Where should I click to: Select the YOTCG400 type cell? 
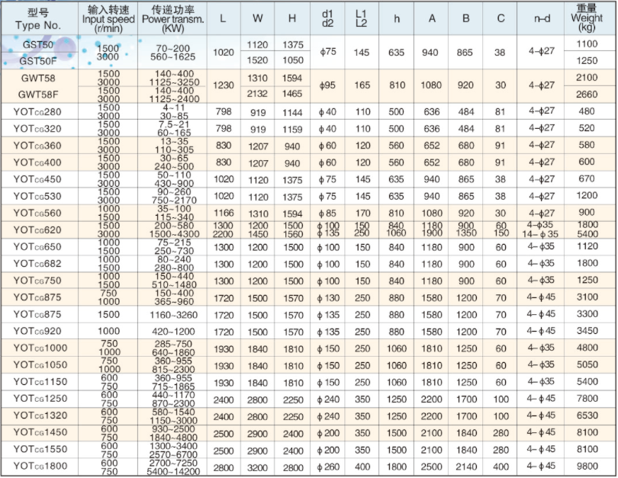point(38,162)
